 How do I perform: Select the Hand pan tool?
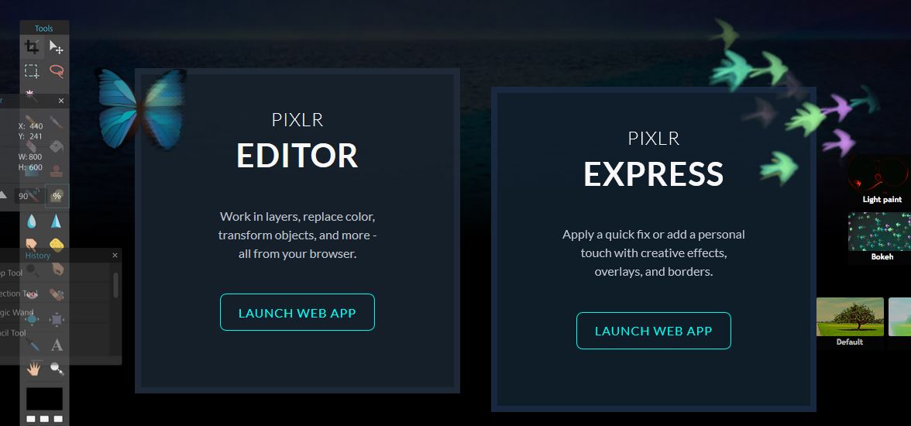(33, 368)
